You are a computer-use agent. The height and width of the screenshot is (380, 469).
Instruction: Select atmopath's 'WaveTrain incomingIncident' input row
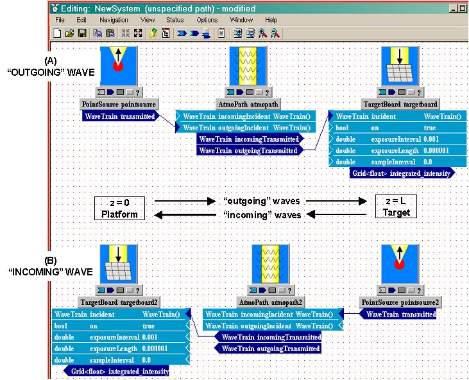click(x=245, y=116)
